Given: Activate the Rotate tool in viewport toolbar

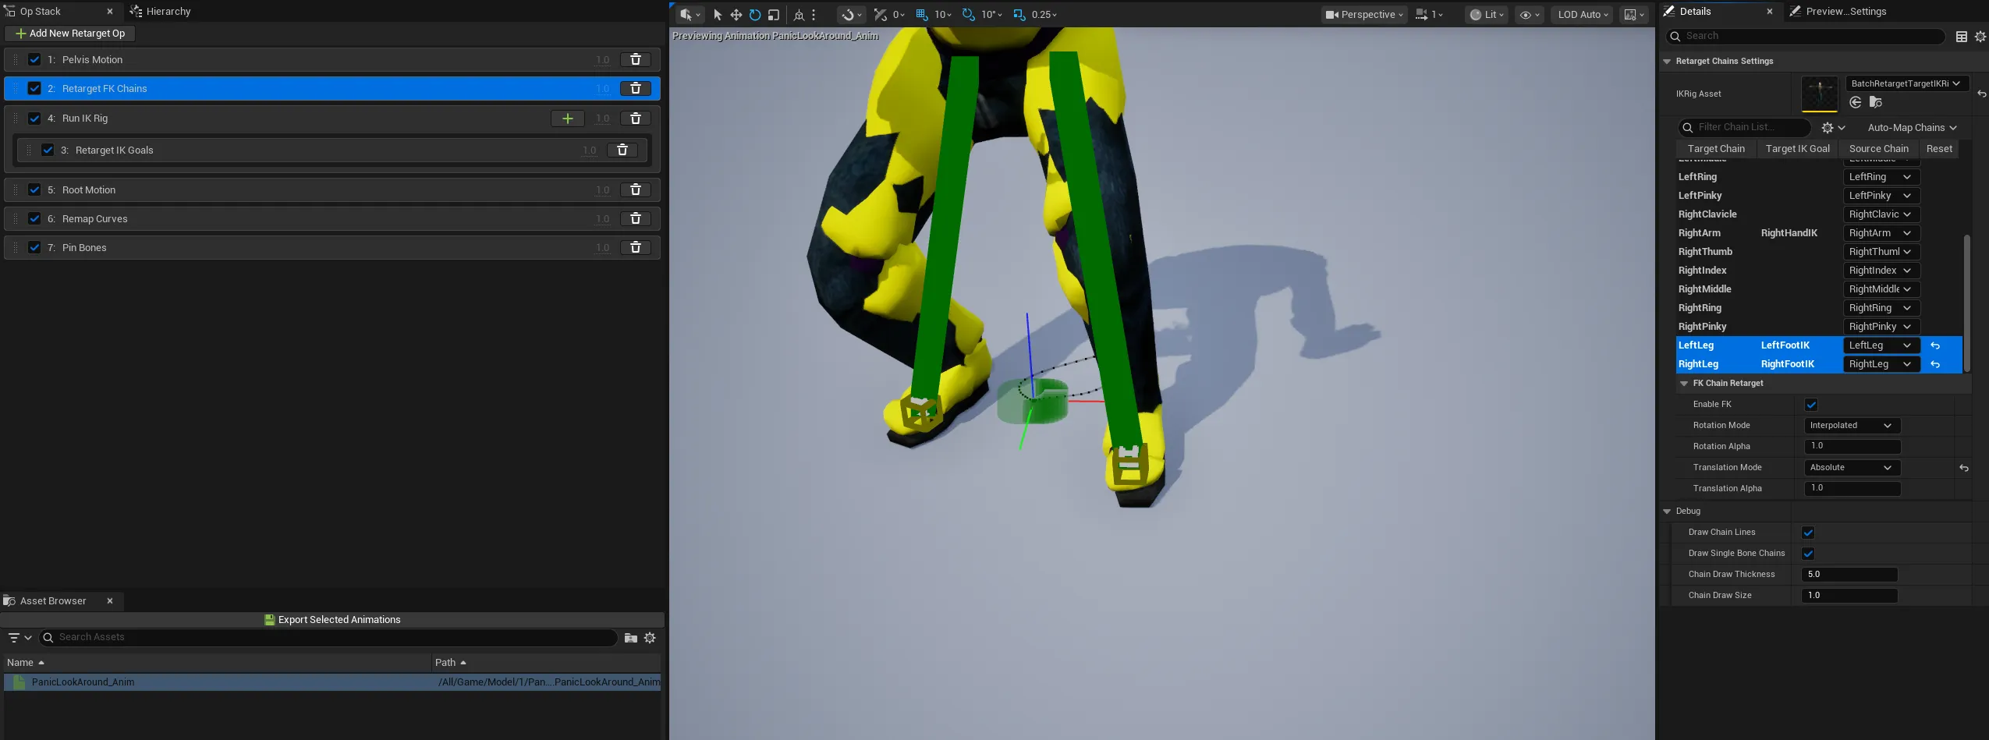Looking at the screenshot, I should (x=754, y=15).
